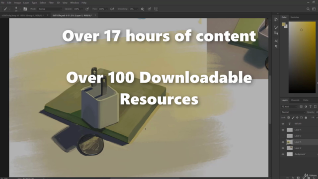Hide the Still Life text layer
This screenshot has width=318, height=179.
click(283, 124)
